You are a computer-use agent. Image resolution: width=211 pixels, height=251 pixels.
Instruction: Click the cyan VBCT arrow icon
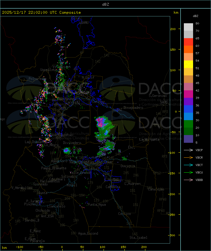pos(188,165)
